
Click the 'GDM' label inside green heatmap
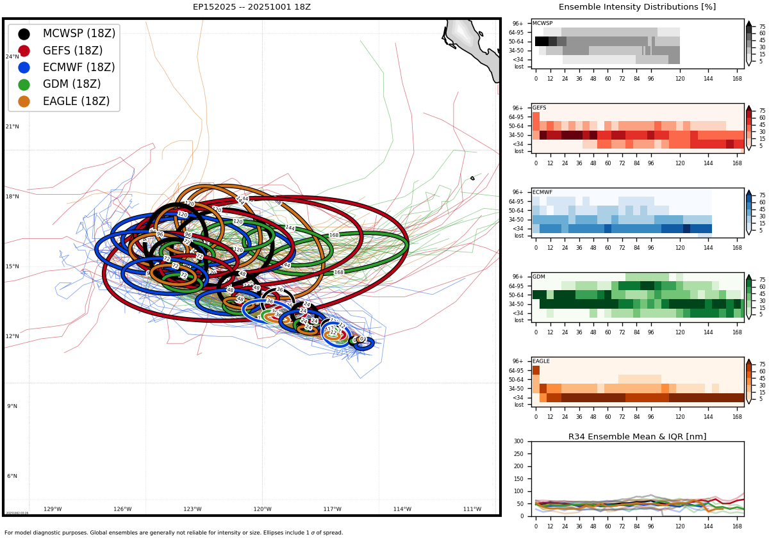[x=538, y=277]
